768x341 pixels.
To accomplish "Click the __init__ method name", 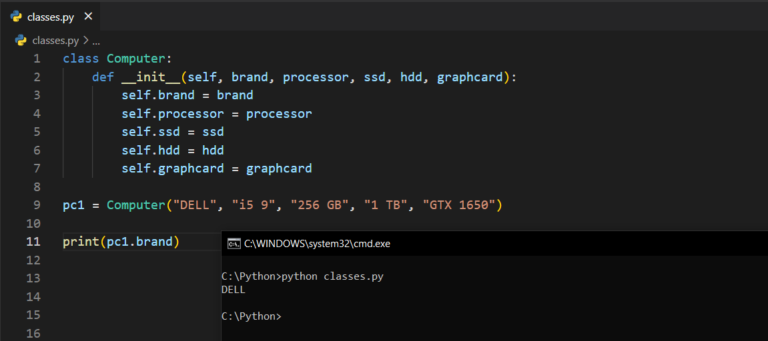I will [x=150, y=77].
